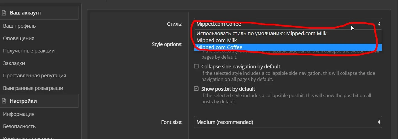This screenshot has width=398, height=139.
Task: Open the Стиль dropdown box
Action: pyautogui.click(x=288, y=24)
